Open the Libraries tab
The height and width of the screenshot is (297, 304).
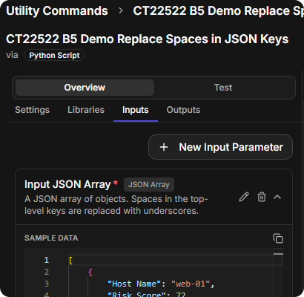point(86,110)
